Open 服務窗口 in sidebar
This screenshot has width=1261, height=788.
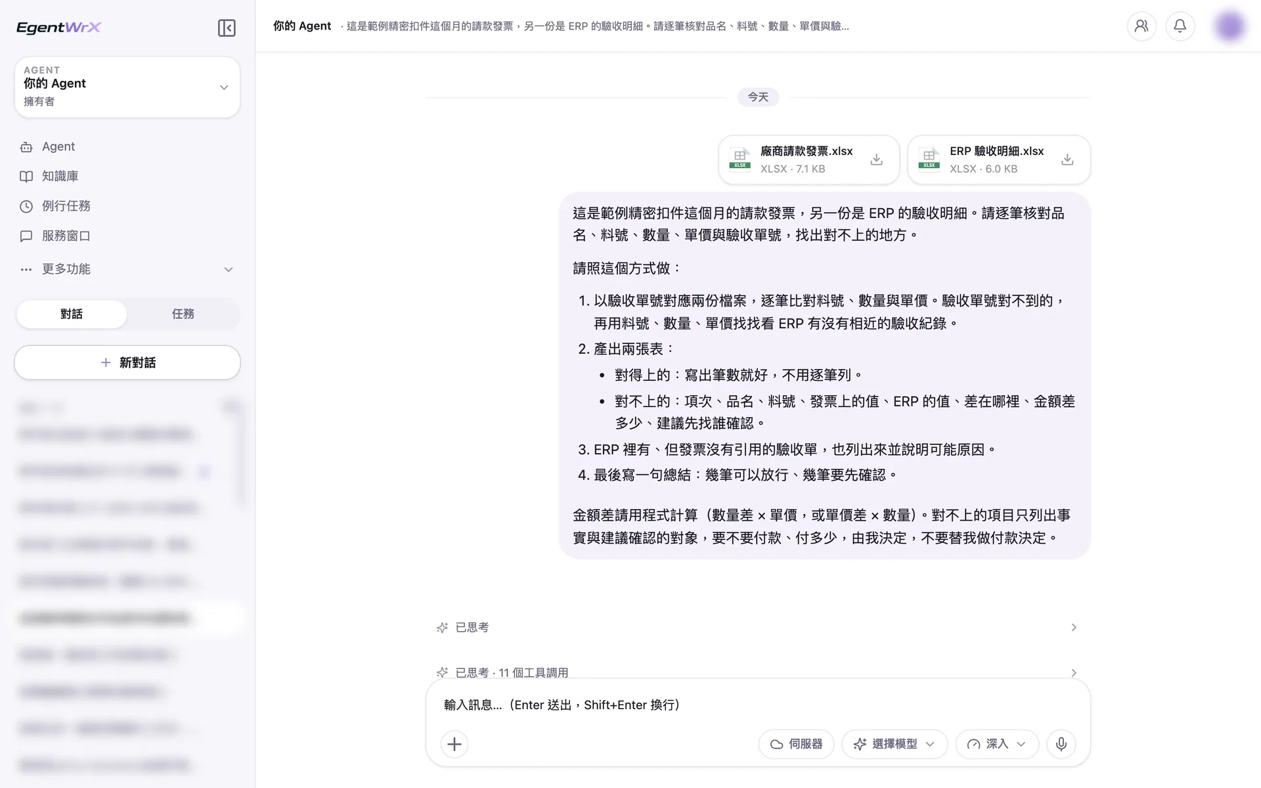coord(127,236)
